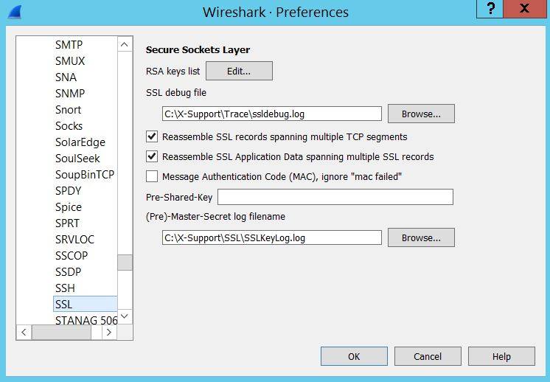550x382 pixels.
Task: Select SMTP in protocol list
Action: tap(69, 44)
